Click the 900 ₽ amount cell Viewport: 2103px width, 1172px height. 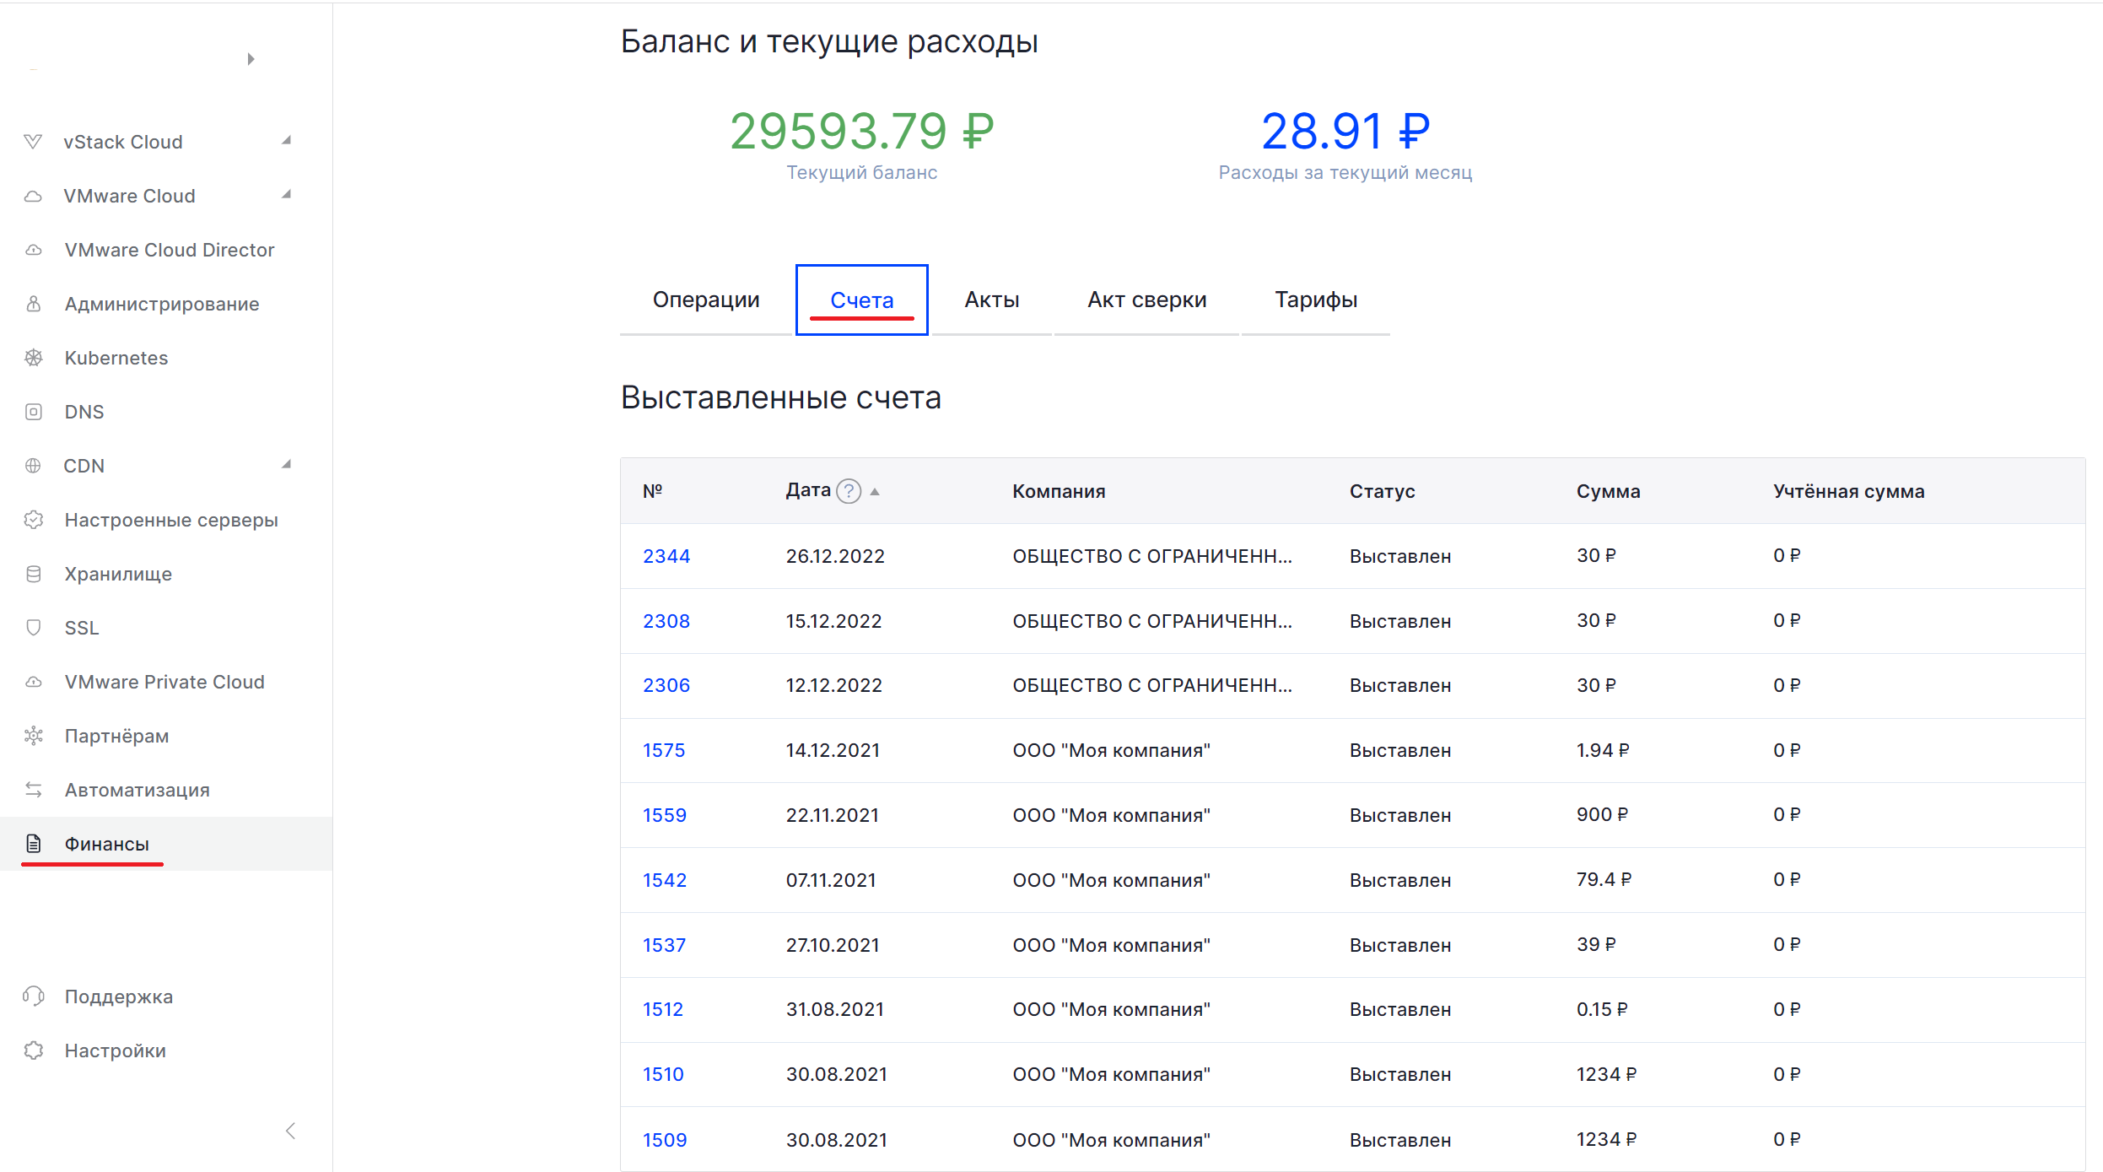[x=1602, y=814]
